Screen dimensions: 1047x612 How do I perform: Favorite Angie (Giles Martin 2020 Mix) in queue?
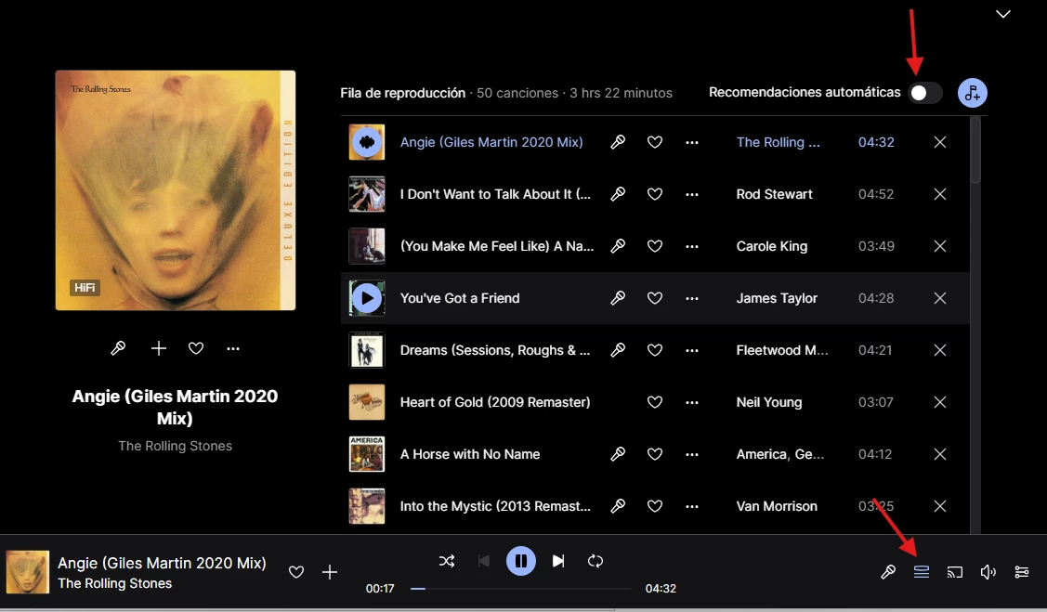(x=655, y=142)
